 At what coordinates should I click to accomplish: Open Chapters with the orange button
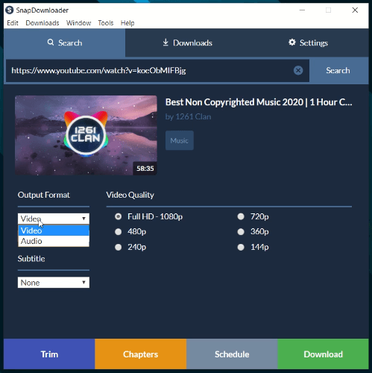click(140, 354)
